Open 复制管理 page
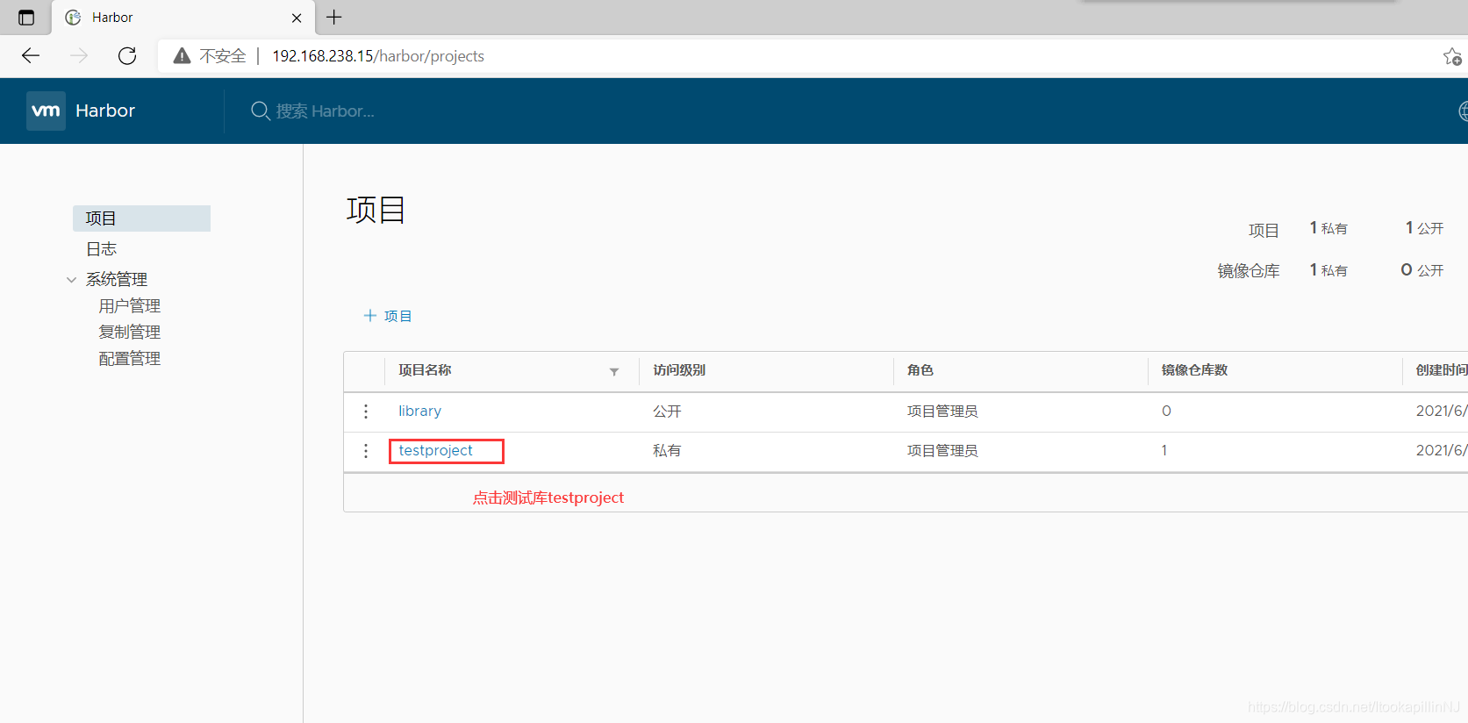Image resolution: width=1468 pixels, height=723 pixels. point(130,333)
